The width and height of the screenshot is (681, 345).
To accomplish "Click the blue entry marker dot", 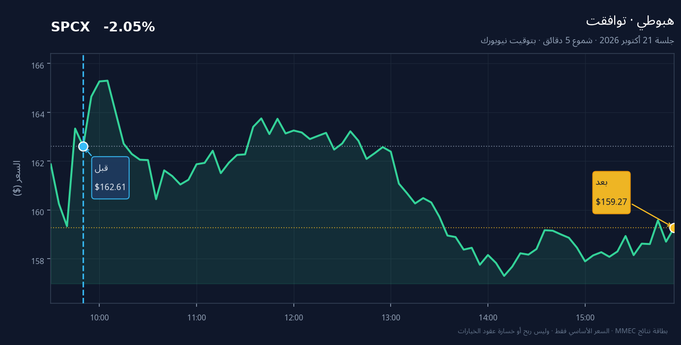I will click(x=83, y=146).
